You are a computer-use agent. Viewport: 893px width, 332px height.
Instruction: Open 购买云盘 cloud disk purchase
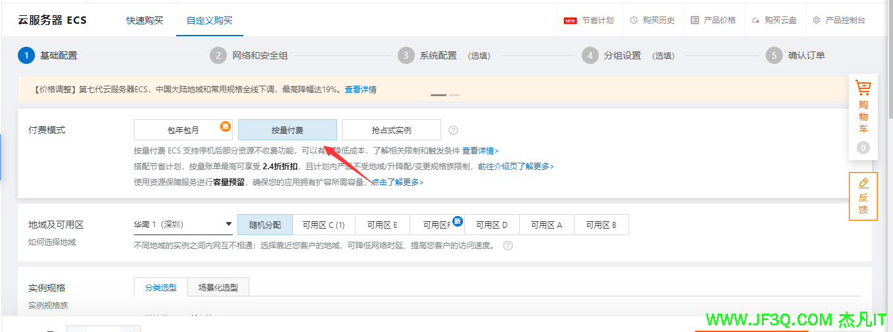click(774, 20)
